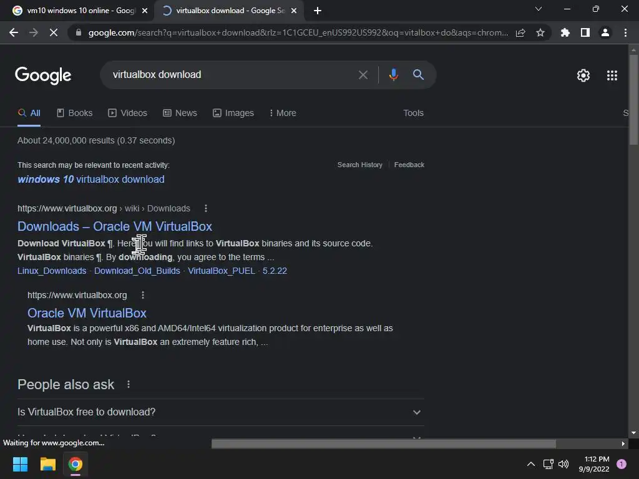Click the vertical scrollbar thumb
The image size is (639, 479).
click(x=633, y=100)
